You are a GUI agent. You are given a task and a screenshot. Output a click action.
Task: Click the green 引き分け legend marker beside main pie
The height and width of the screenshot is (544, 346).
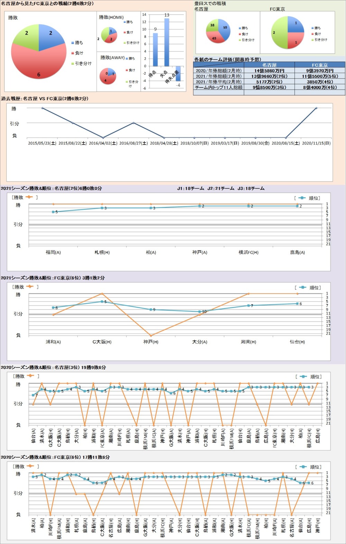[73, 63]
